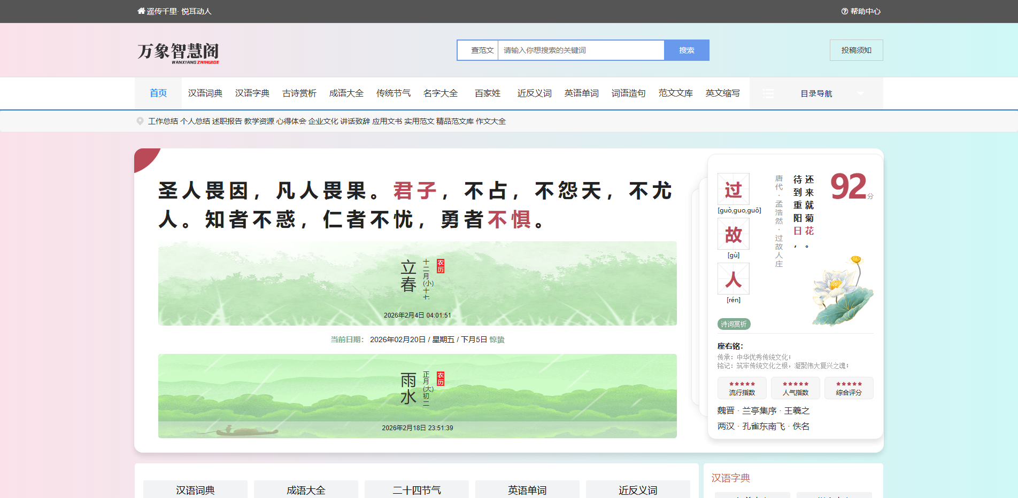Click the question-mark icon beside 帮助中心

point(844,11)
